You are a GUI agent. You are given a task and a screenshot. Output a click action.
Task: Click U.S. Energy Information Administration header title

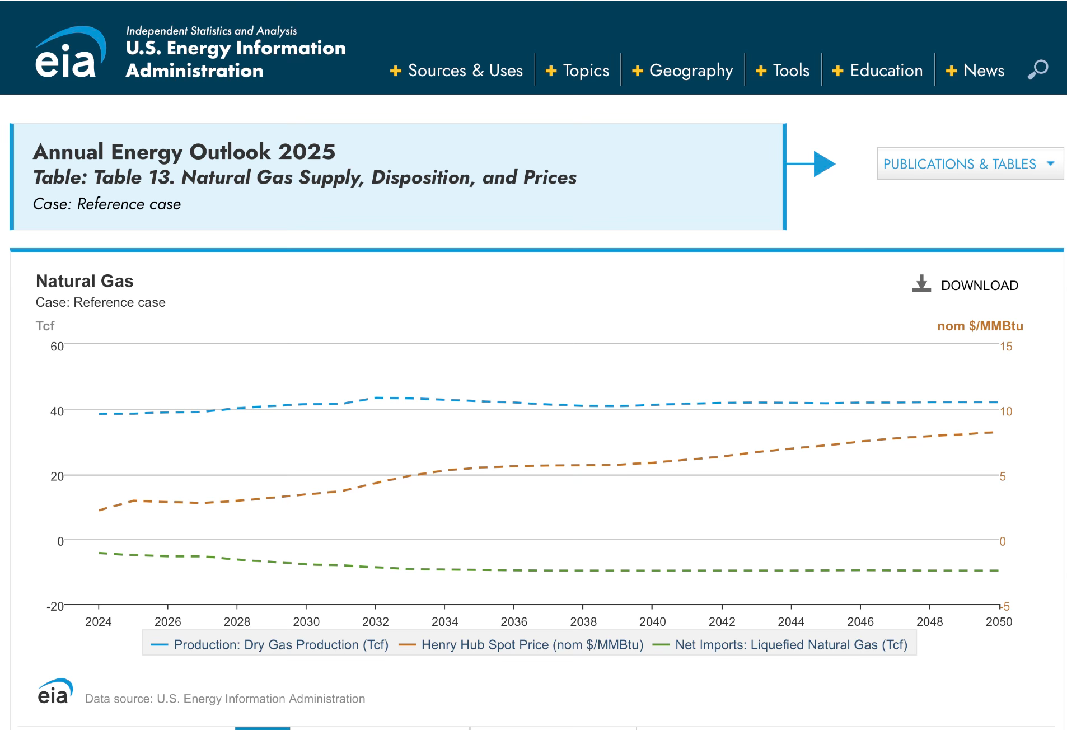click(x=235, y=59)
